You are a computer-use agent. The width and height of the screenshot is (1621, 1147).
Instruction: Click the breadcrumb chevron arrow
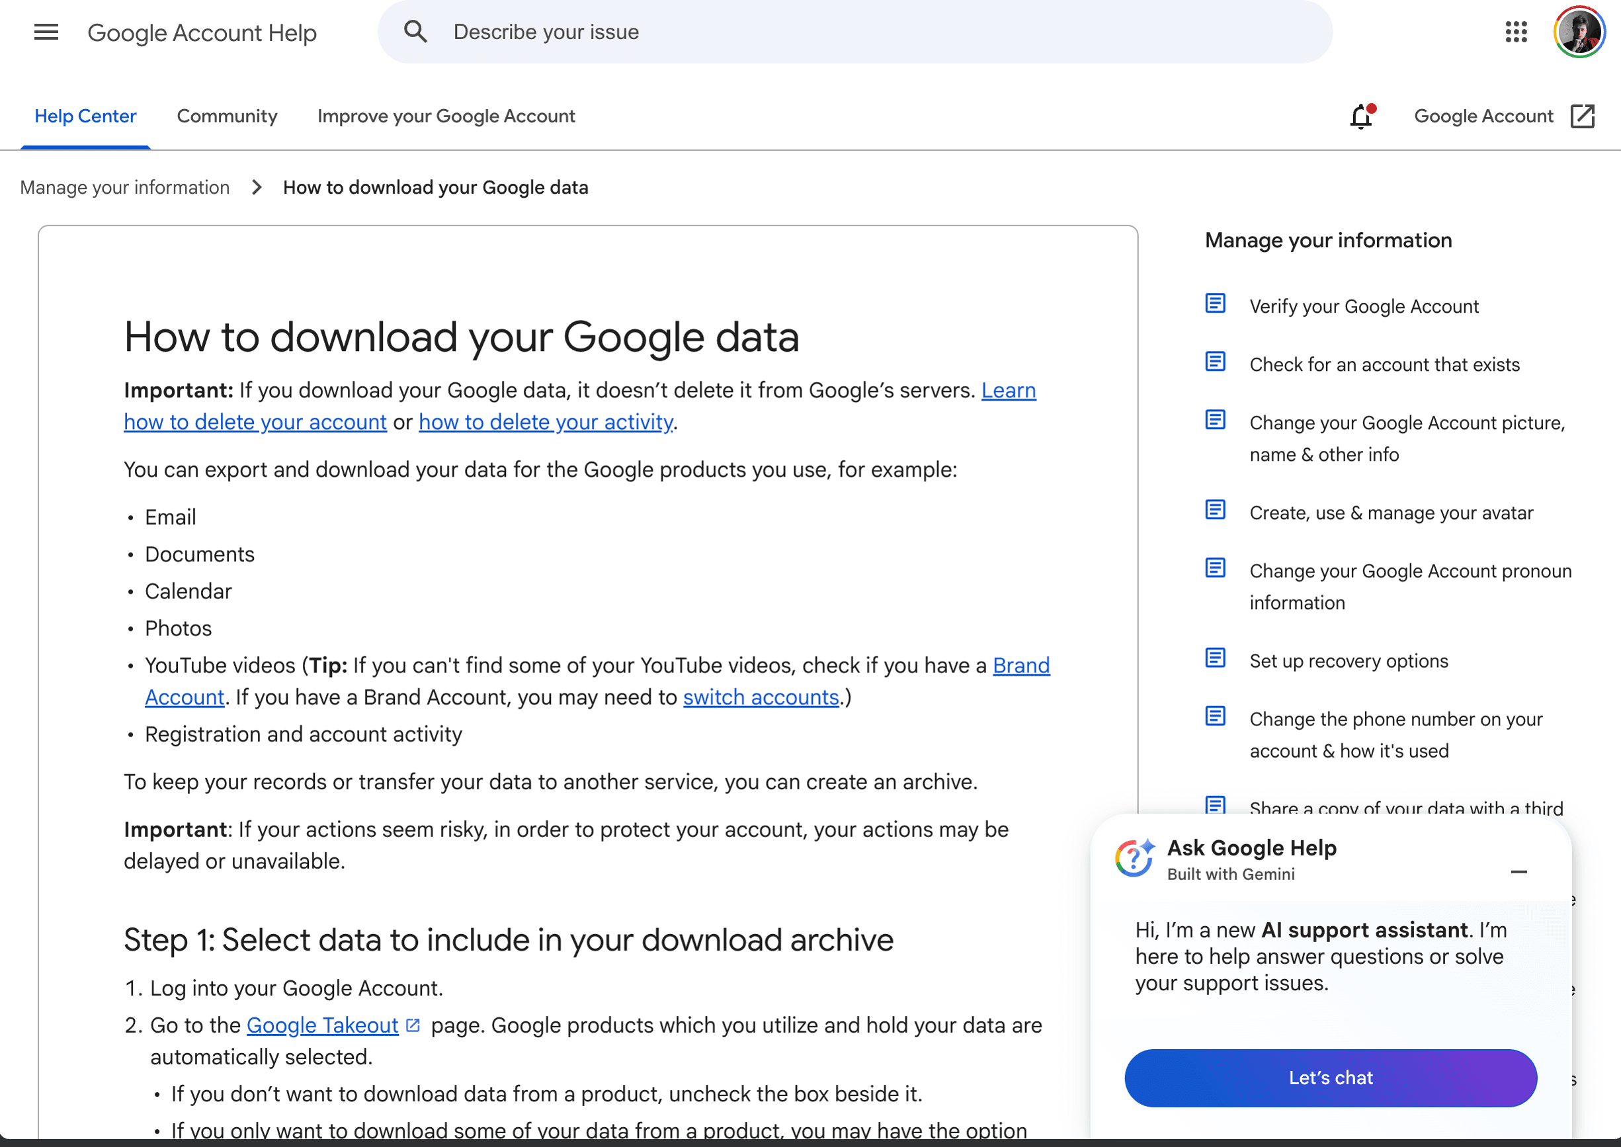click(257, 187)
